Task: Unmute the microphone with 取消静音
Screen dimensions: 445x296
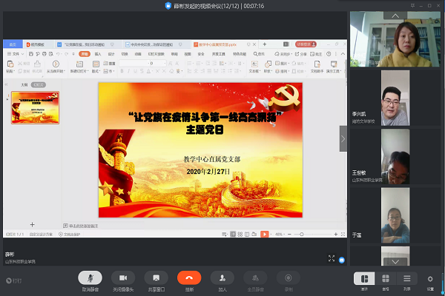Action: point(90,278)
